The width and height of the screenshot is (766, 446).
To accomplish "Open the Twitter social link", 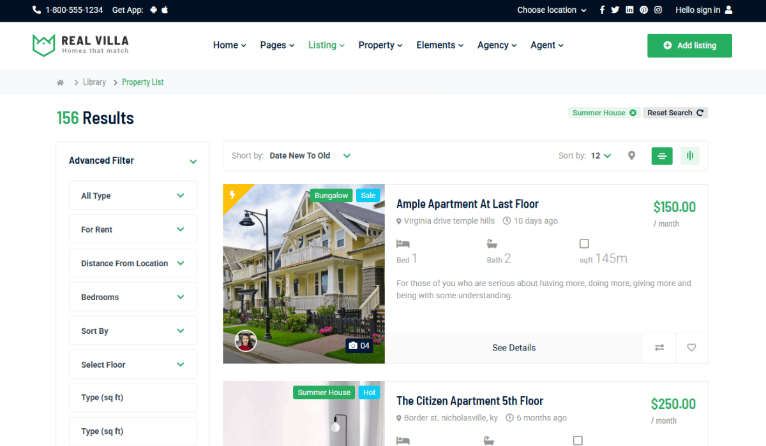I will click(615, 10).
